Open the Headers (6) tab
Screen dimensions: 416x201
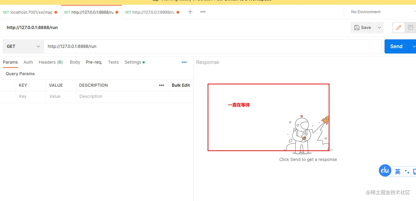click(51, 62)
